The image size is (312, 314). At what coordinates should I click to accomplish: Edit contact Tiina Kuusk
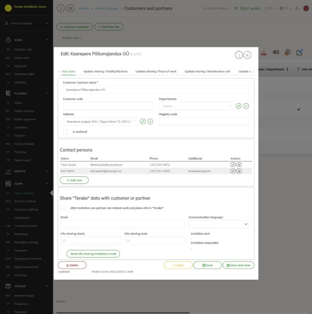[233, 165]
